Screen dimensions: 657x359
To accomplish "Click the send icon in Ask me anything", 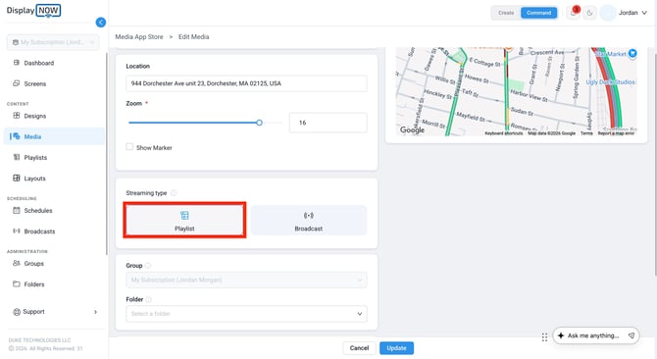I will pos(632,335).
